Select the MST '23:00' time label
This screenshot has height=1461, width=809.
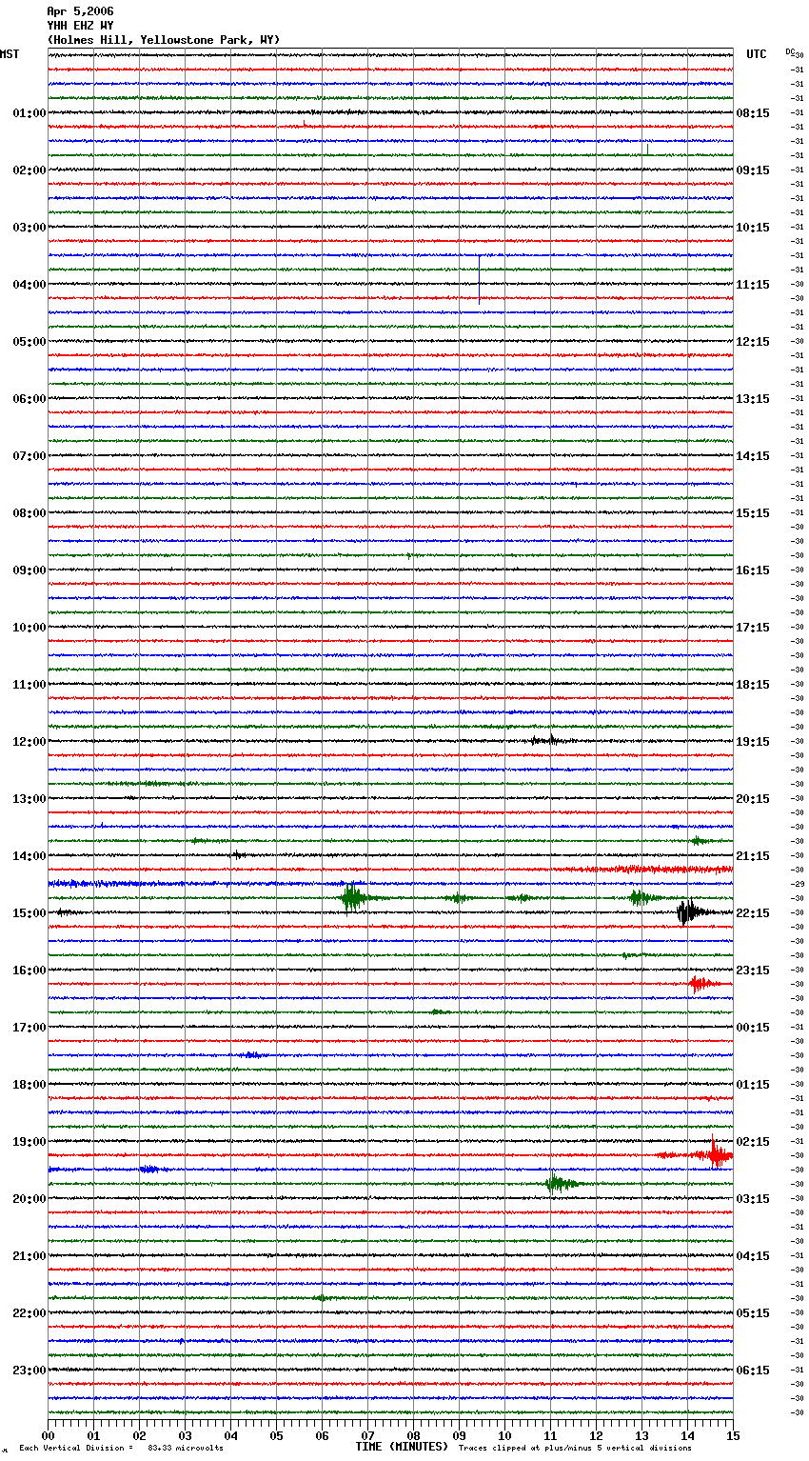30,1371
